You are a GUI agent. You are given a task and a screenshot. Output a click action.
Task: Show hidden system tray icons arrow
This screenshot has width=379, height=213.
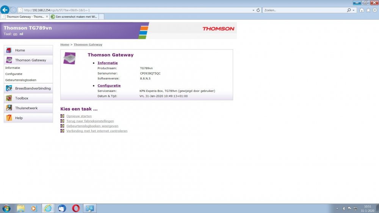337,208
